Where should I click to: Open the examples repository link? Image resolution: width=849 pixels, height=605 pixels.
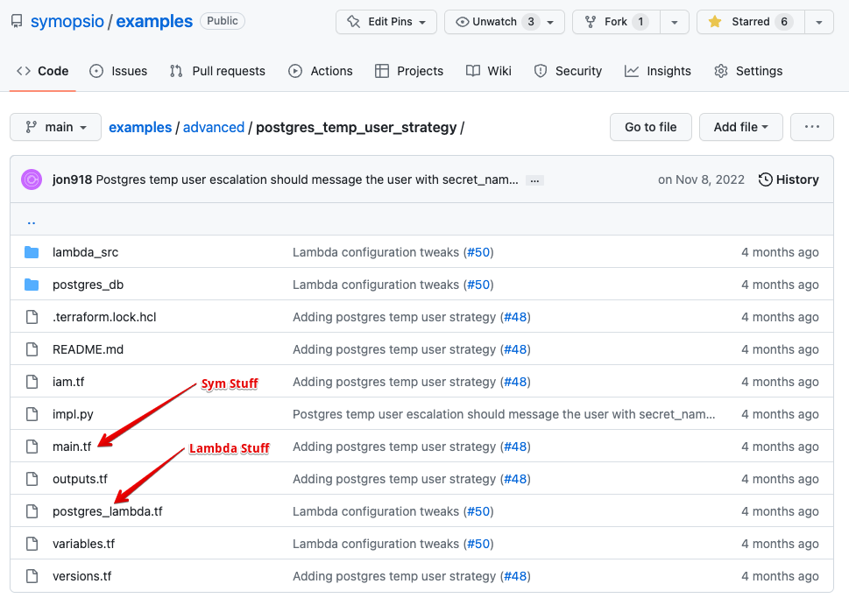[x=154, y=22]
